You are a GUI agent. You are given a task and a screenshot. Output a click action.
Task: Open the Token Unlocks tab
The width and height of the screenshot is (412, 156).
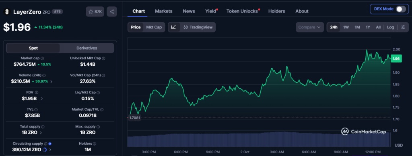click(x=242, y=11)
